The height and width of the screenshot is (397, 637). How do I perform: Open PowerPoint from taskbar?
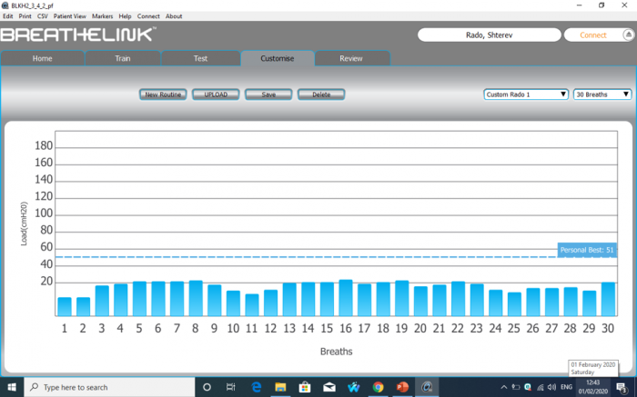402,387
